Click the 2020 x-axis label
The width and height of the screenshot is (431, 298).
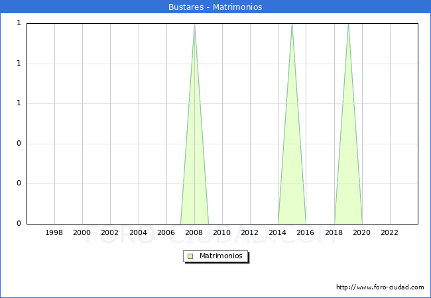361,232
